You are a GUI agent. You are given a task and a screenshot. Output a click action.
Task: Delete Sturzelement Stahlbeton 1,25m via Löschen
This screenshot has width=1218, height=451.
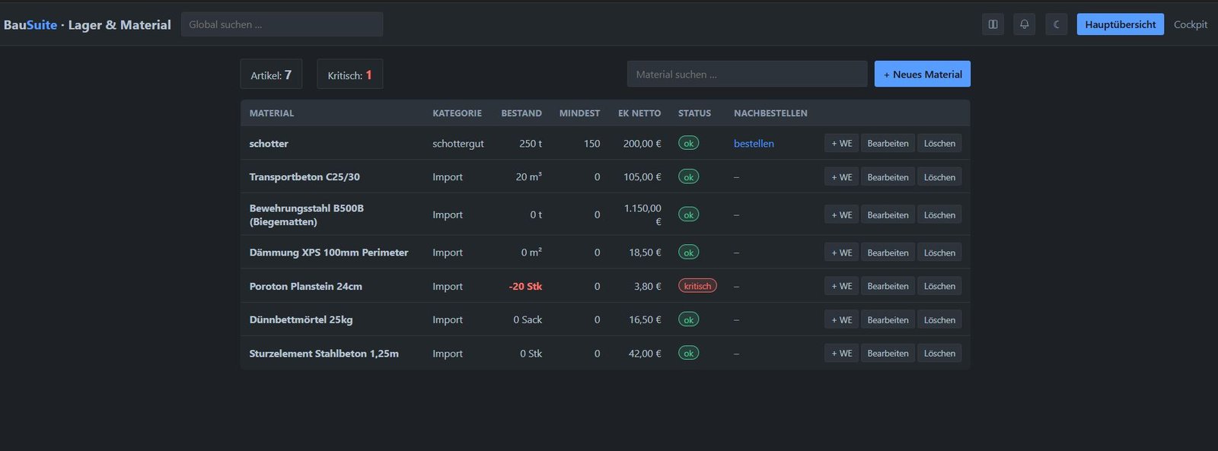pos(939,354)
